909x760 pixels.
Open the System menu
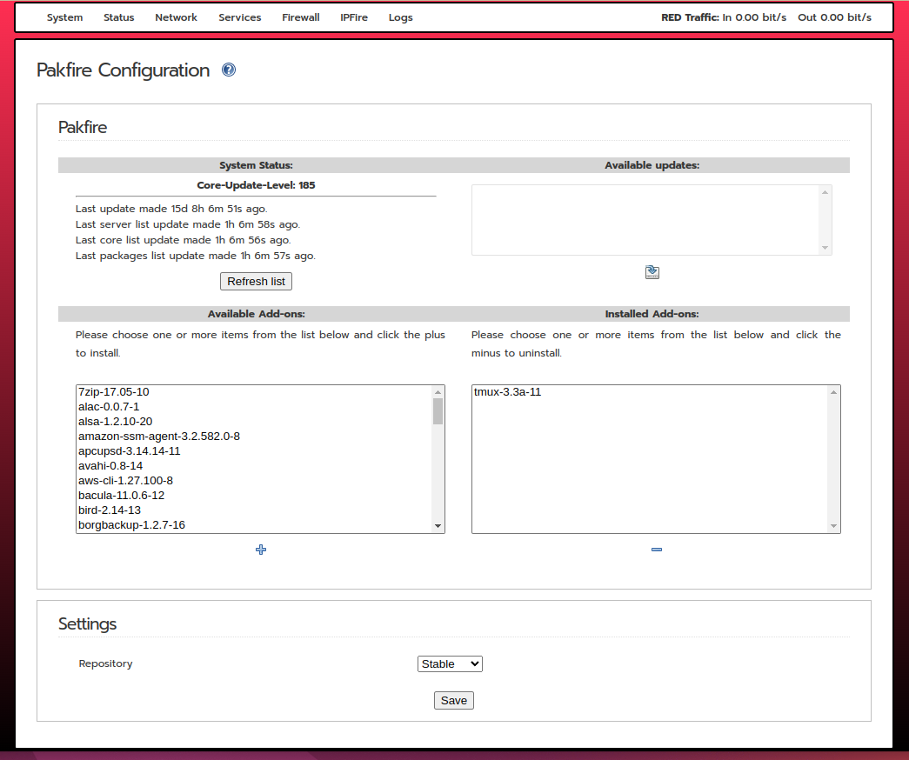pyautogui.click(x=64, y=17)
